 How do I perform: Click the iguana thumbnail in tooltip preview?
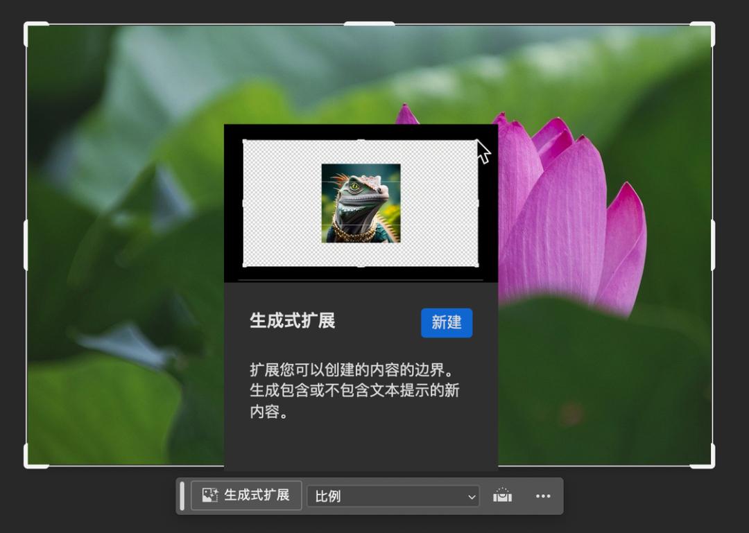click(x=361, y=204)
